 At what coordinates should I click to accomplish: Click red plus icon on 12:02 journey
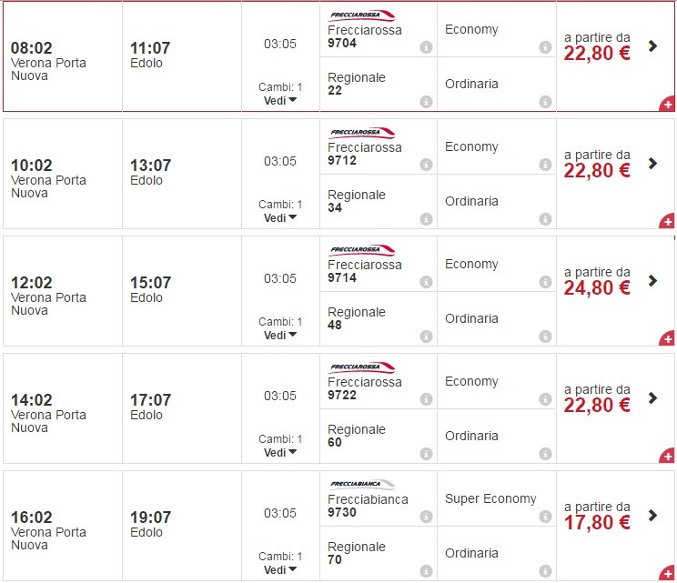pos(668,338)
